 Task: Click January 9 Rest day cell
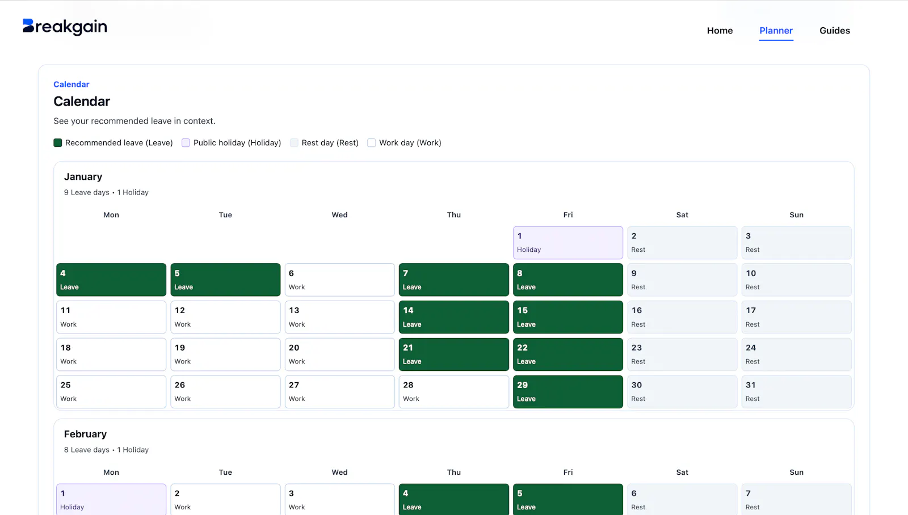(x=682, y=280)
